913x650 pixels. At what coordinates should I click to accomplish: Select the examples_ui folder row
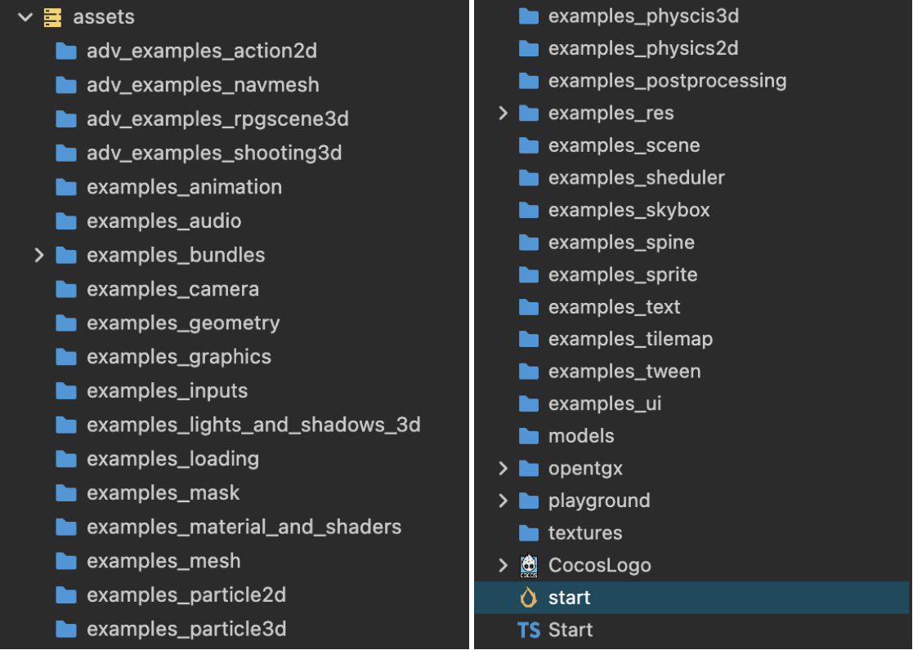[693, 404]
